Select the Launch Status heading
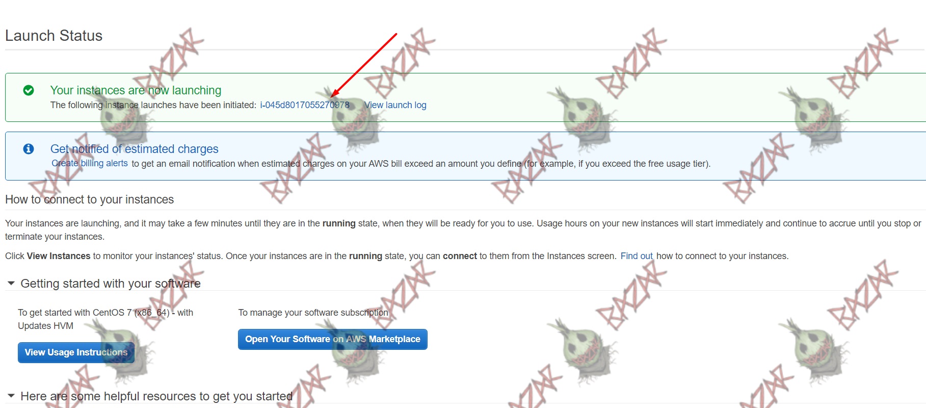The height and width of the screenshot is (408, 926). pos(54,36)
